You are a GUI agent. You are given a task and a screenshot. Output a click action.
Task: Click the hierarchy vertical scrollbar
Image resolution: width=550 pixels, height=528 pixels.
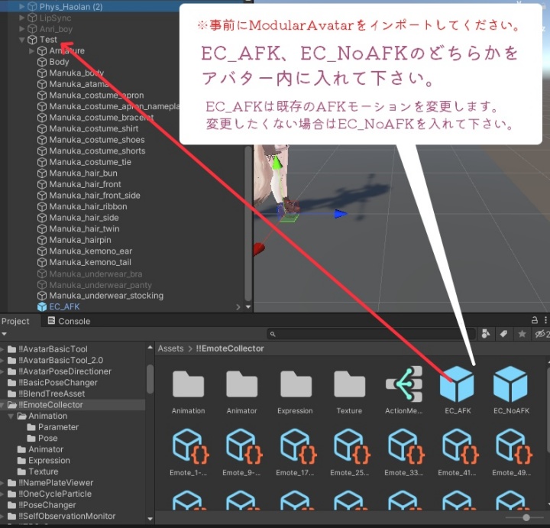coord(248,223)
